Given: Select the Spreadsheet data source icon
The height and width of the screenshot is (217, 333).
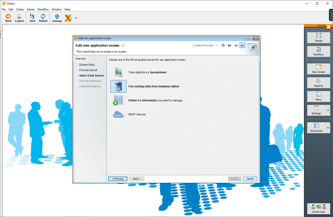Looking at the screenshot, I should coord(118,72).
